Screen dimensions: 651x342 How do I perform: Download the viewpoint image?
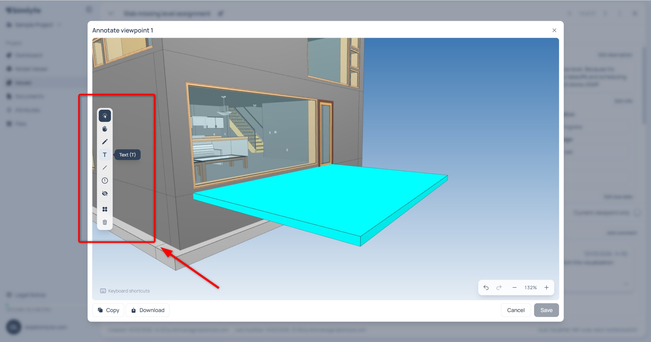pos(147,310)
